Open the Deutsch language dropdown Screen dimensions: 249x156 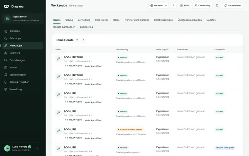click(158, 6)
